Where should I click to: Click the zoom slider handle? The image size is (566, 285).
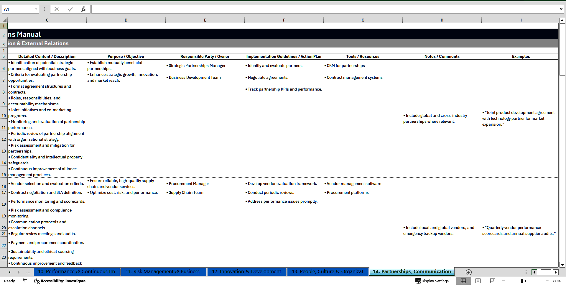tap(521, 281)
